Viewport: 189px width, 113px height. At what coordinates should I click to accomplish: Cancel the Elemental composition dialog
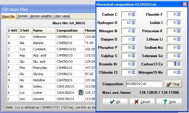[142, 102]
